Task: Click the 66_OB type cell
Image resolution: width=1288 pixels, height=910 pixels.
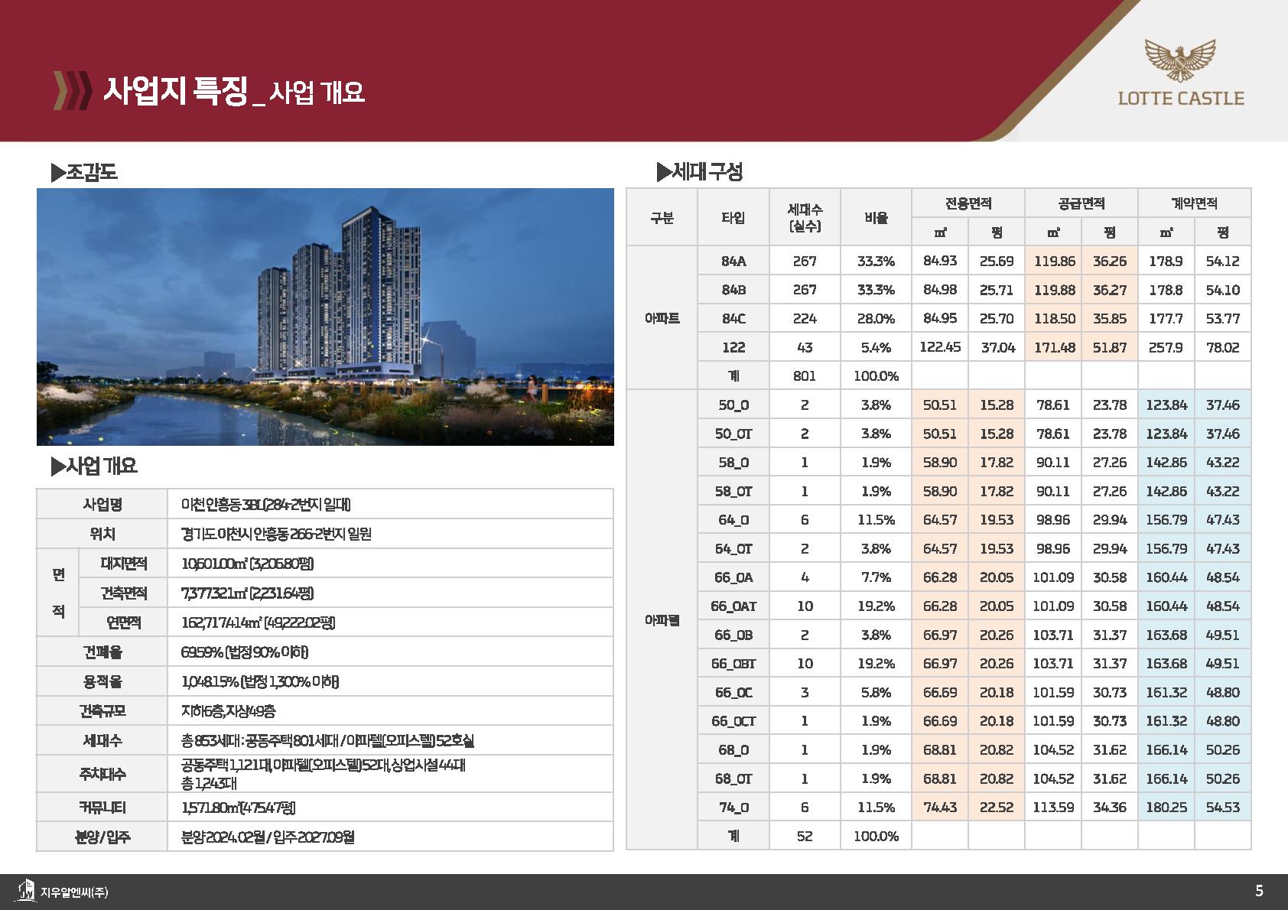Action: pyautogui.click(x=733, y=635)
